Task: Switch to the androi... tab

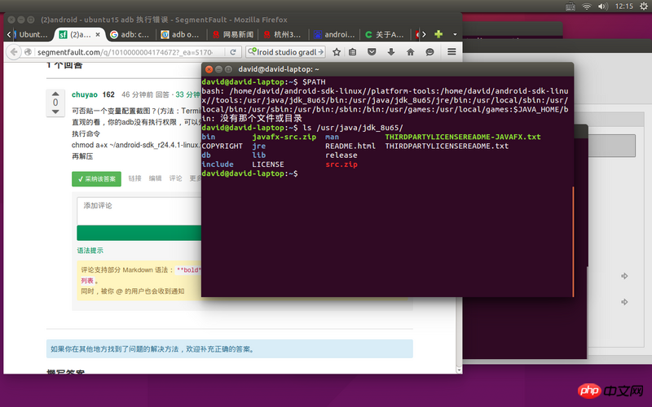Action: 334,34
